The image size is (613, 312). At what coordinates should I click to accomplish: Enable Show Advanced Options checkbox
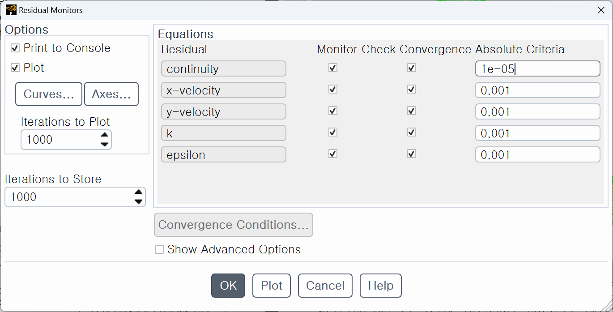(159, 249)
